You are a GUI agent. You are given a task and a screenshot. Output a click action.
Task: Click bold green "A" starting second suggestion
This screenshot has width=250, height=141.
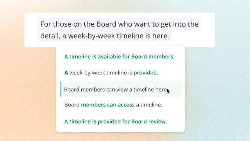coord(66,73)
